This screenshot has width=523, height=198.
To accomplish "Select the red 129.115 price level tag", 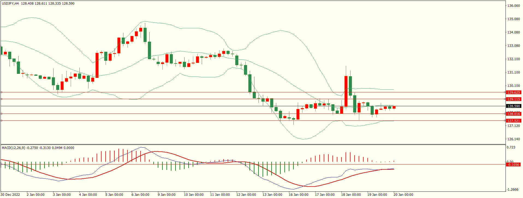I will click(x=513, y=99).
